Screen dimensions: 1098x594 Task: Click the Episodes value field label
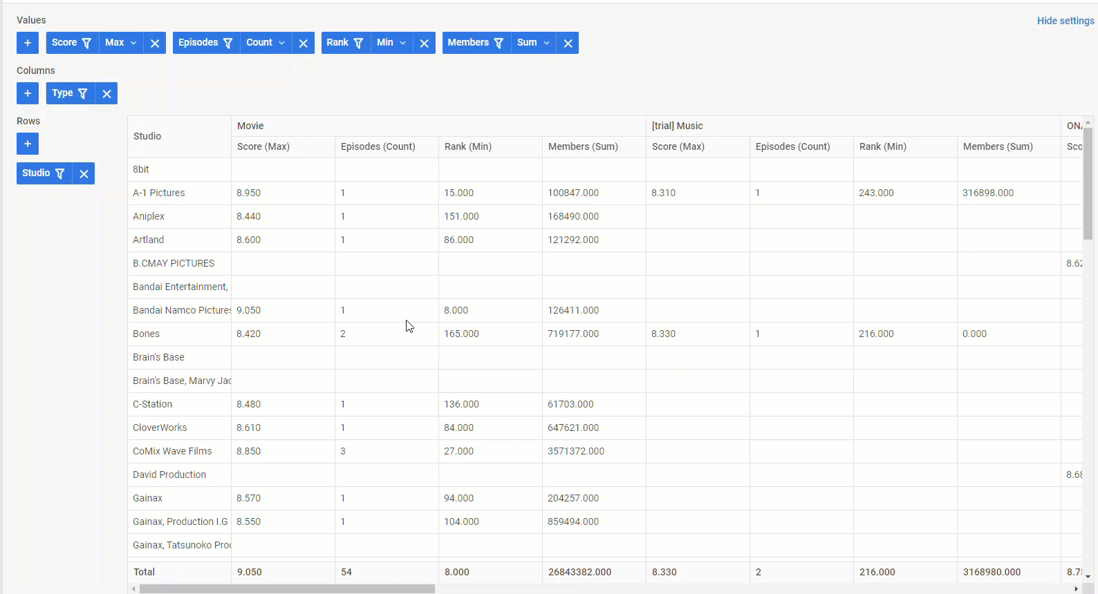(198, 43)
